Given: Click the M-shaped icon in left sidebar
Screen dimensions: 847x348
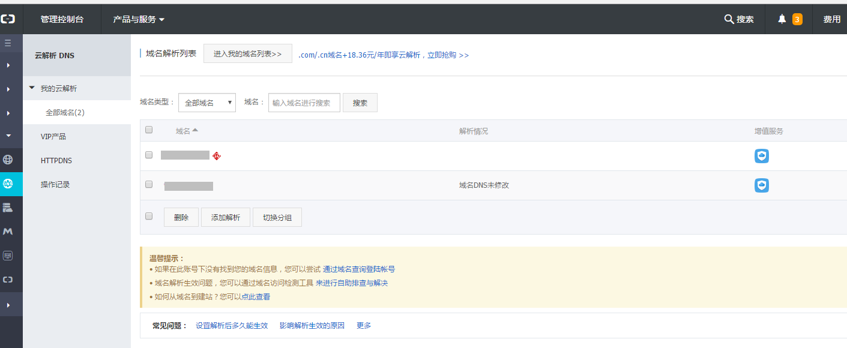Looking at the screenshot, I should 8,231.
